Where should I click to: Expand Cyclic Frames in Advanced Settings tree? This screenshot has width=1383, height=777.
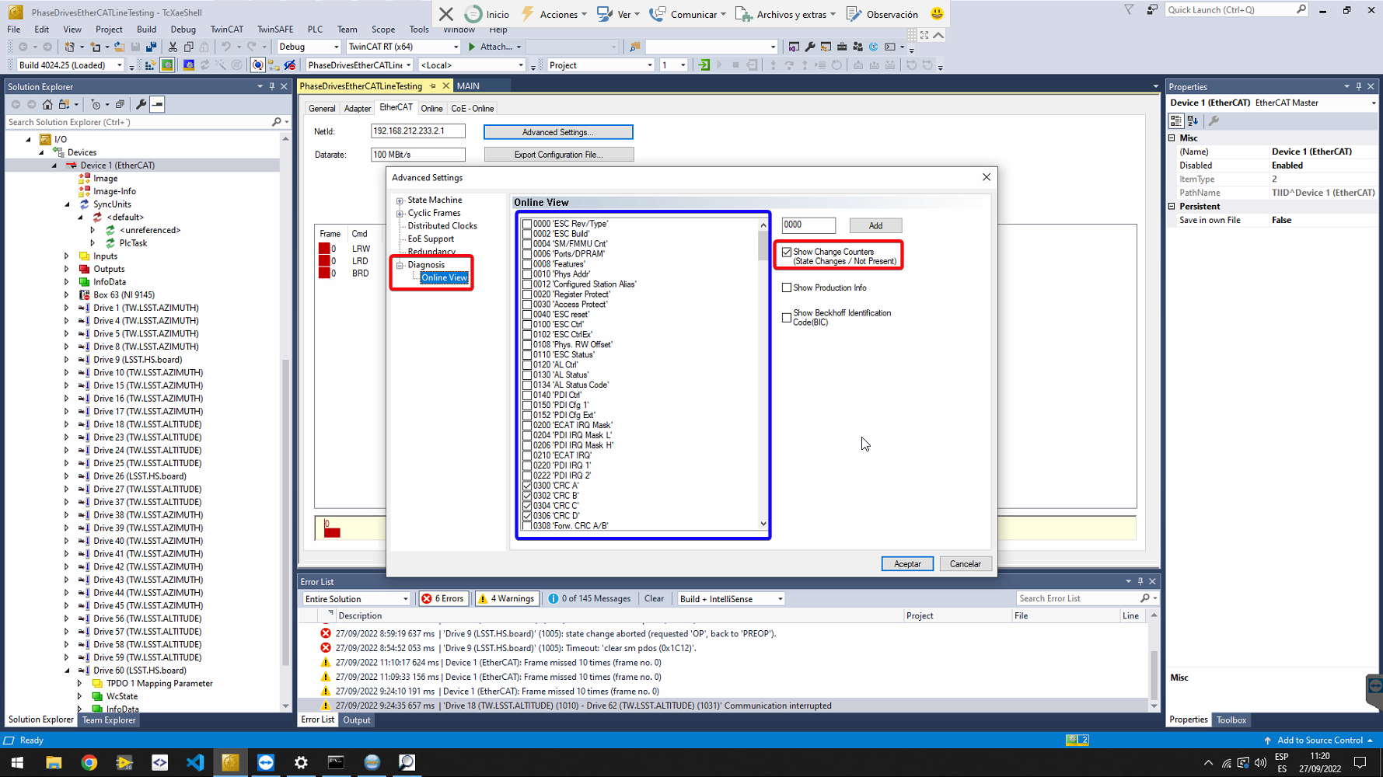coord(400,214)
